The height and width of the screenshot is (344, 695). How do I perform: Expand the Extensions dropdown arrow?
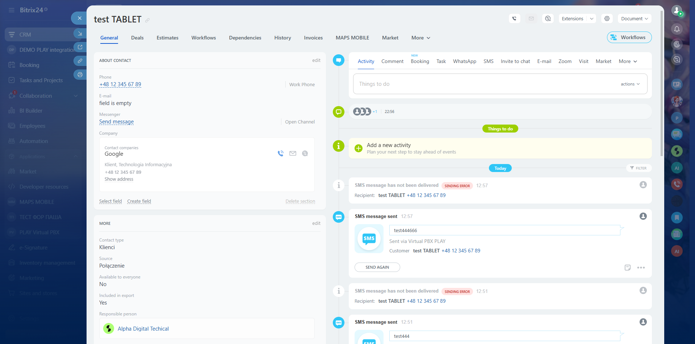click(592, 18)
